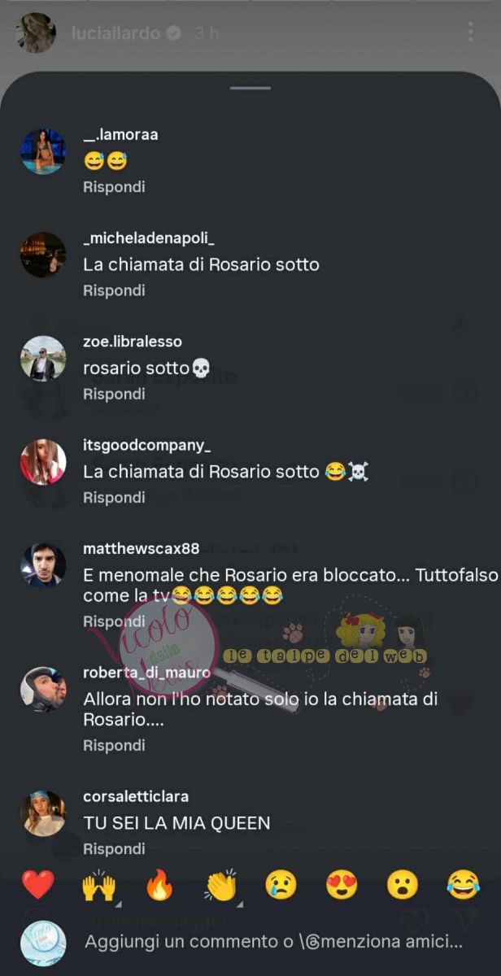Tap the surprised face emoji reaction
Screen dimensions: 501x976
pos(403,884)
